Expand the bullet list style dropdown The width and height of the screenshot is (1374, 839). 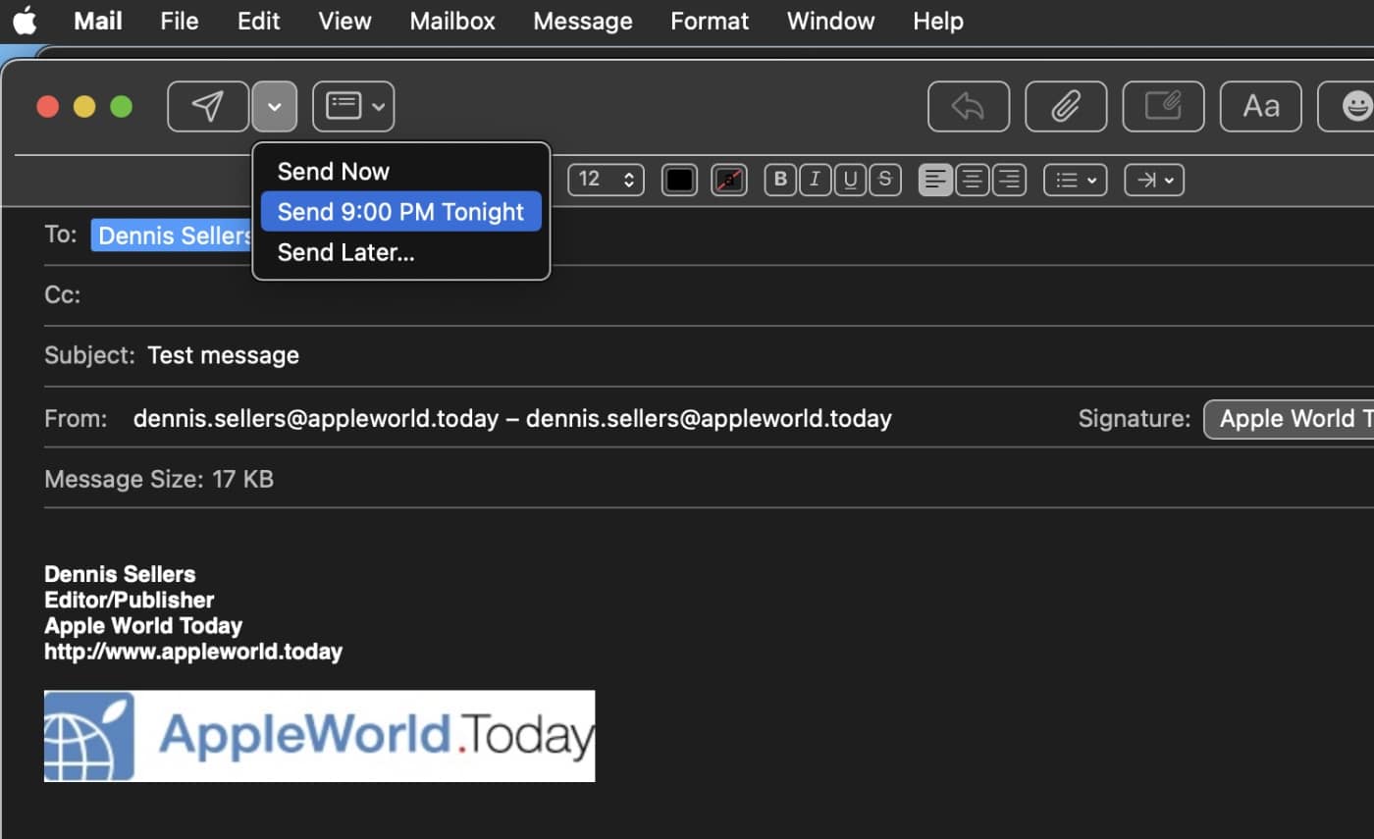1075,180
